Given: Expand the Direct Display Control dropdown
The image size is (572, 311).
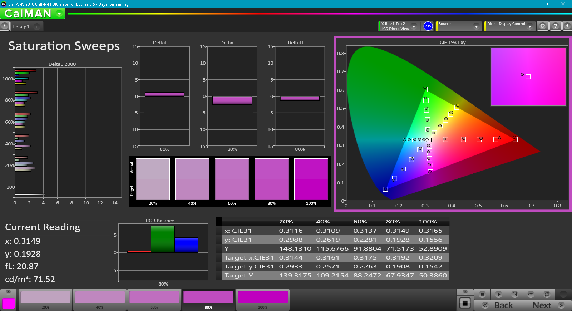Looking at the screenshot, I should 529,26.
